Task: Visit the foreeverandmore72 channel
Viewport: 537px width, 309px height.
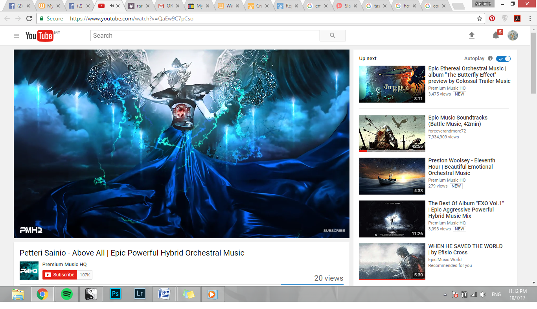Action: coord(447,131)
